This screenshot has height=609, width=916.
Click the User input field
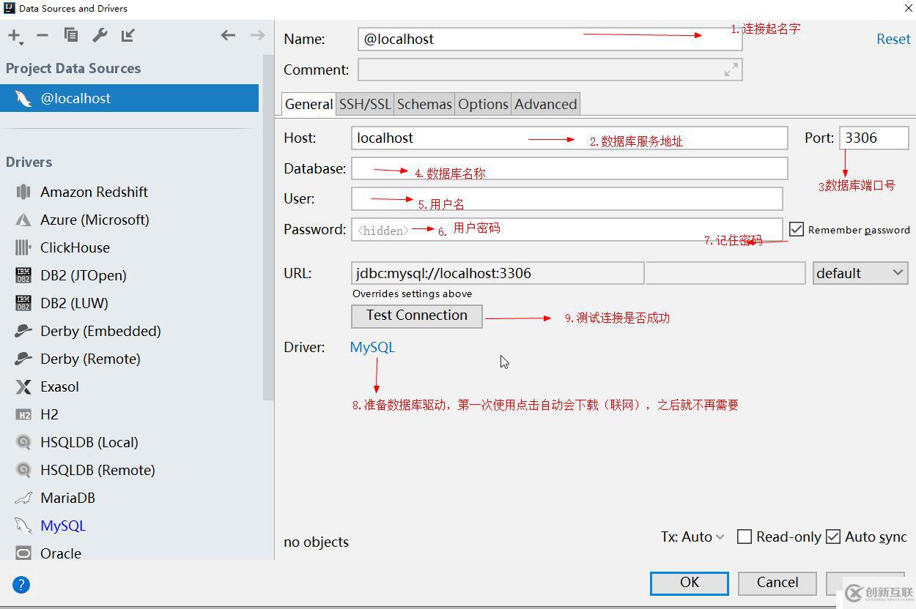[567, 198]
